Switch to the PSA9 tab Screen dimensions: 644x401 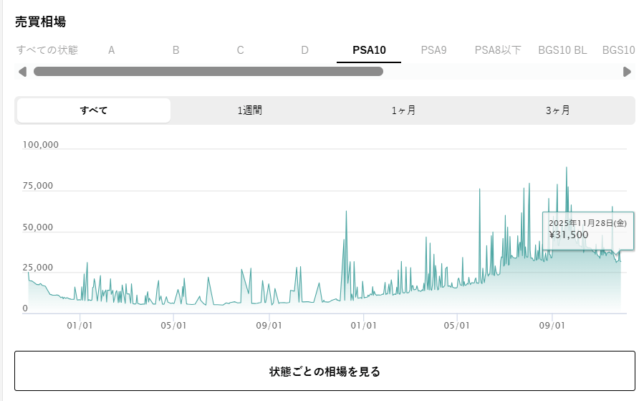click(433, 50)
